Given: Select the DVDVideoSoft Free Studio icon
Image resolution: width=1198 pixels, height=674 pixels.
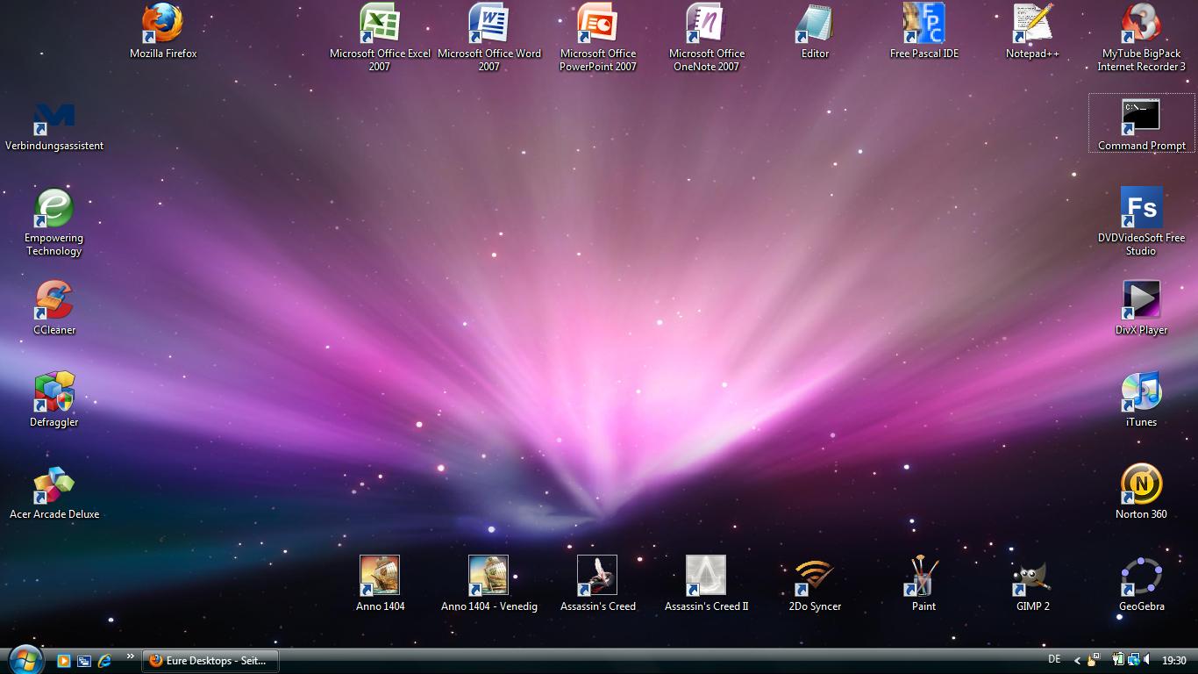Looking at the screenshot, I should 1141,221.
